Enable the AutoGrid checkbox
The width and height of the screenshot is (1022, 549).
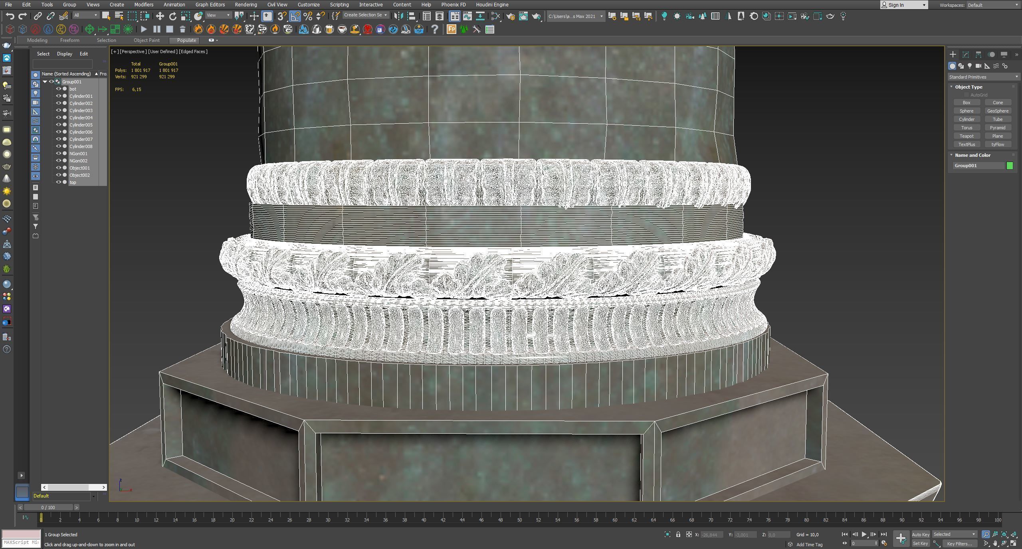pos(967,95)
